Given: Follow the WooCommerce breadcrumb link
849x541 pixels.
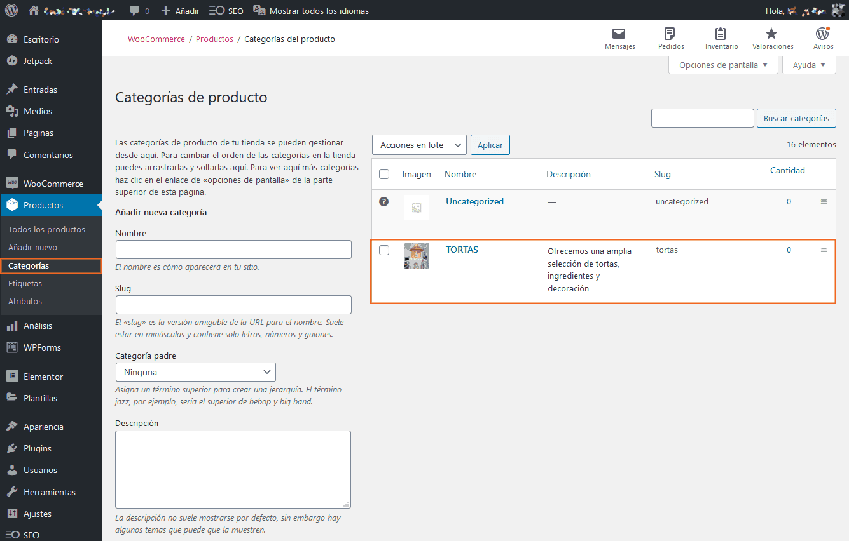Looking at the screenshot, I should 156,39.
